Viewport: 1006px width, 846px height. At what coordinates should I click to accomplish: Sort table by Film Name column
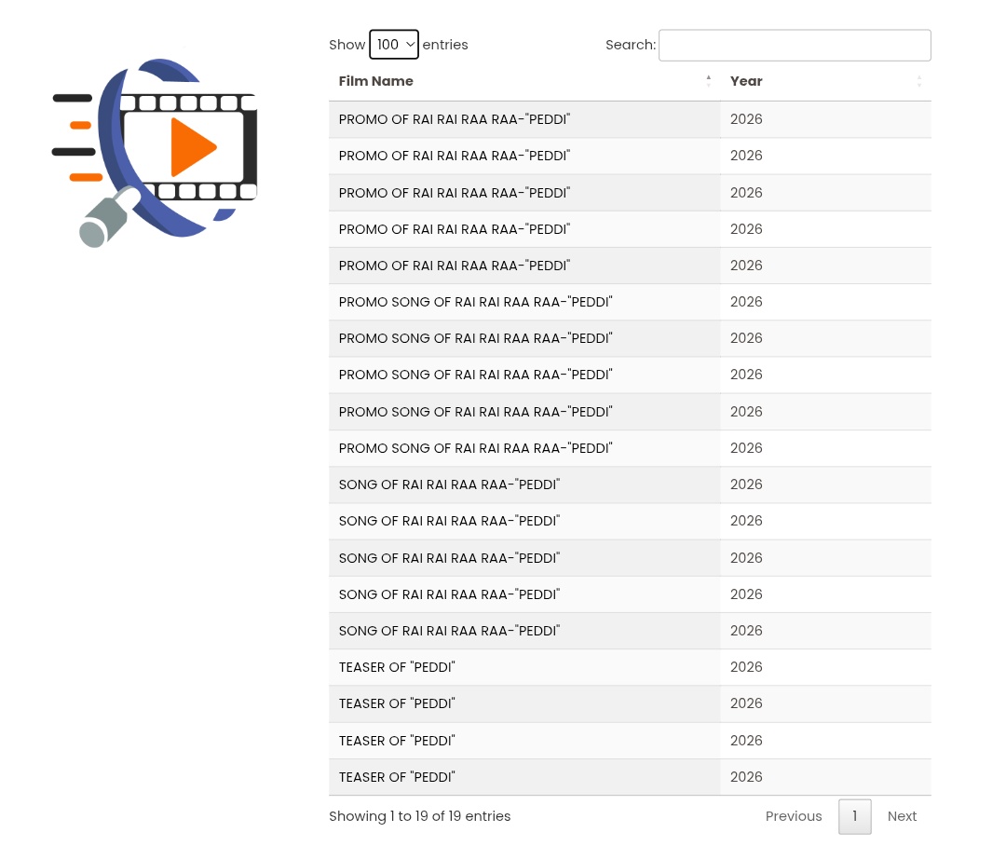[x=524, y=81]
